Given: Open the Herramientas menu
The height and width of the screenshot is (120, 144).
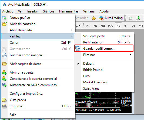Looking at the screenshot, I should 69,11.
